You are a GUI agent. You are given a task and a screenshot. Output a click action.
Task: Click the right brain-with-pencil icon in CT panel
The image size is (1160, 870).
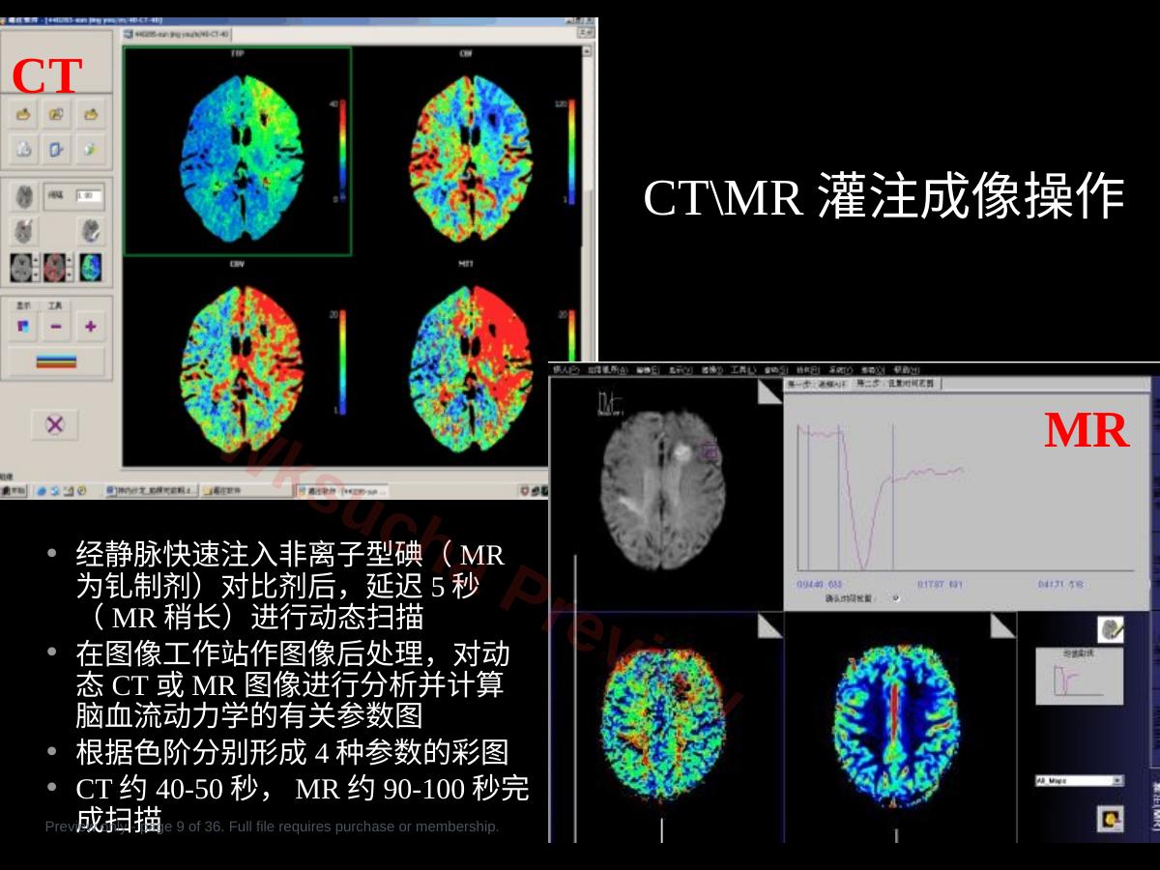click(90, 232)
